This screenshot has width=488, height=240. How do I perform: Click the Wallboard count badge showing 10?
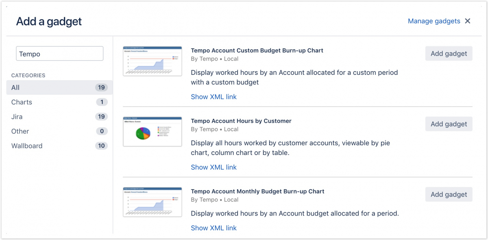101,146
